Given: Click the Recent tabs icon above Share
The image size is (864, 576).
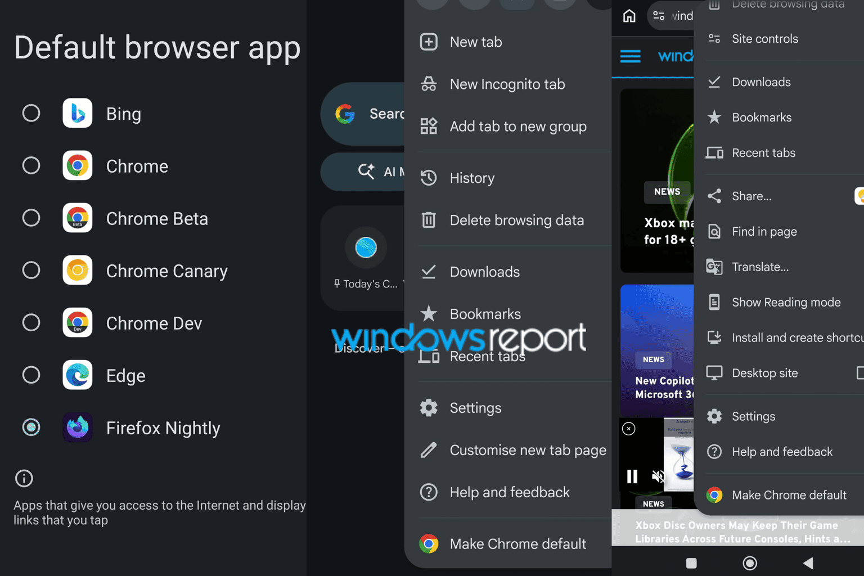Looking at the screenshot, I should pos(714,153).
